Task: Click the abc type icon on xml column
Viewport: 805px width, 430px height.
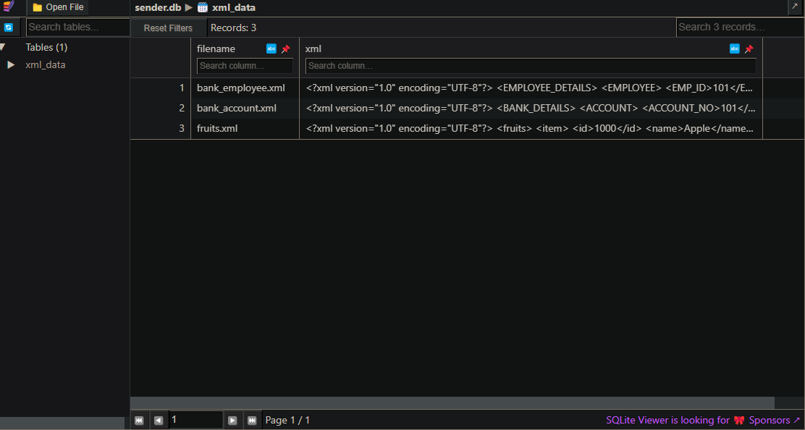Action: coord(735,49)
